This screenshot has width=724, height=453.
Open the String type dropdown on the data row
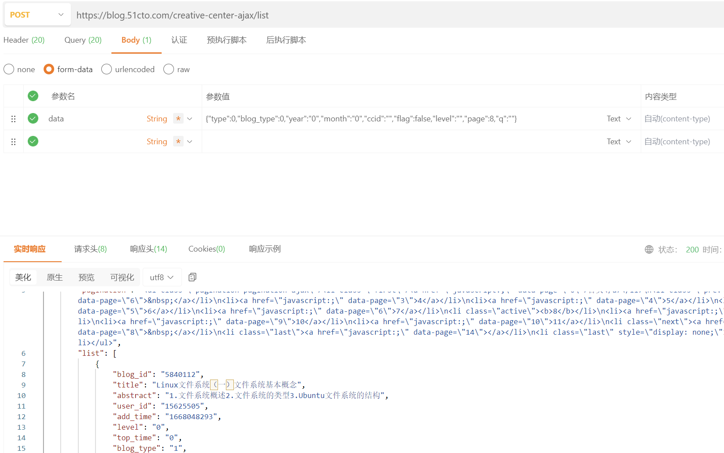click(189, 118)
